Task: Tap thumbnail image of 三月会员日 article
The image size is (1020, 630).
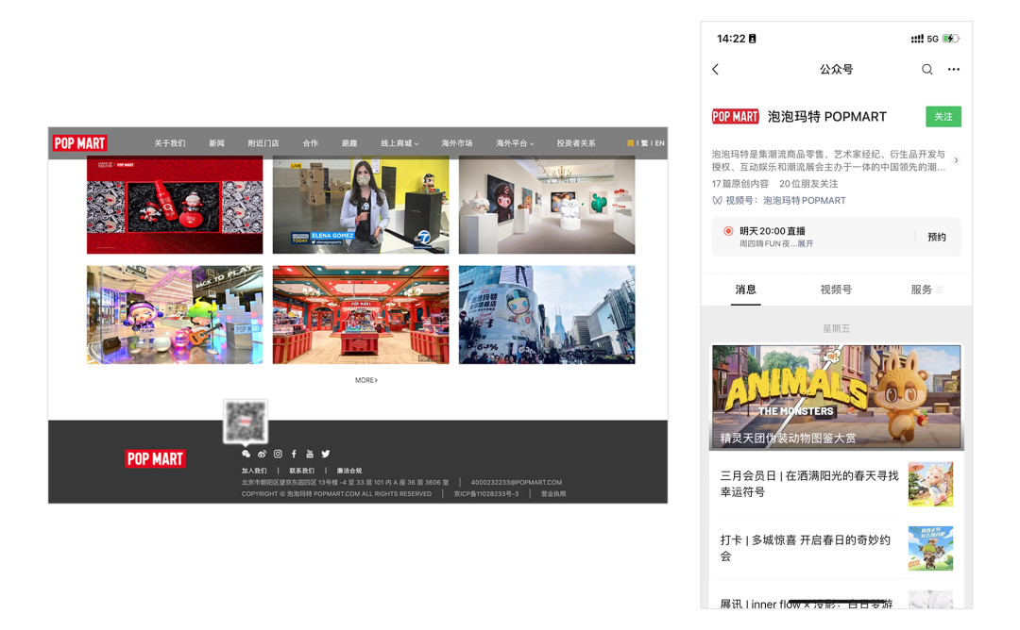Action: [x=931, y=485]
